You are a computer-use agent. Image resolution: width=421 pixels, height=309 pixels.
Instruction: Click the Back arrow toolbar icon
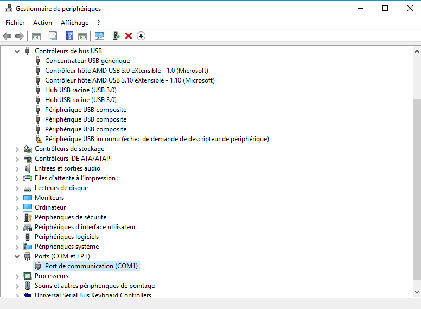pyautogui.click(x=7, y=36)
